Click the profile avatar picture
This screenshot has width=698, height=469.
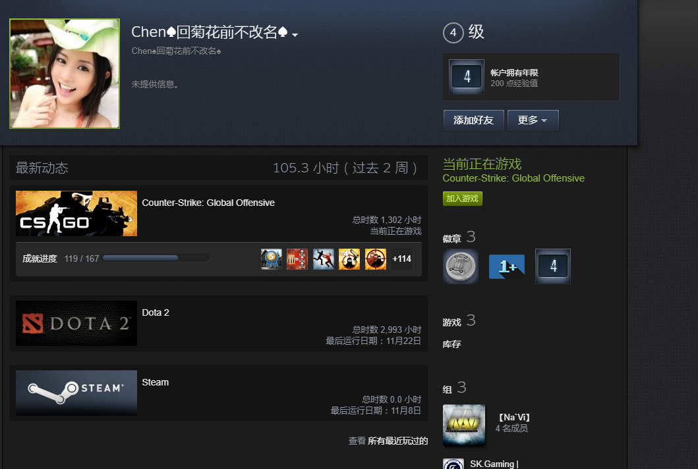(x=65, y=74)
